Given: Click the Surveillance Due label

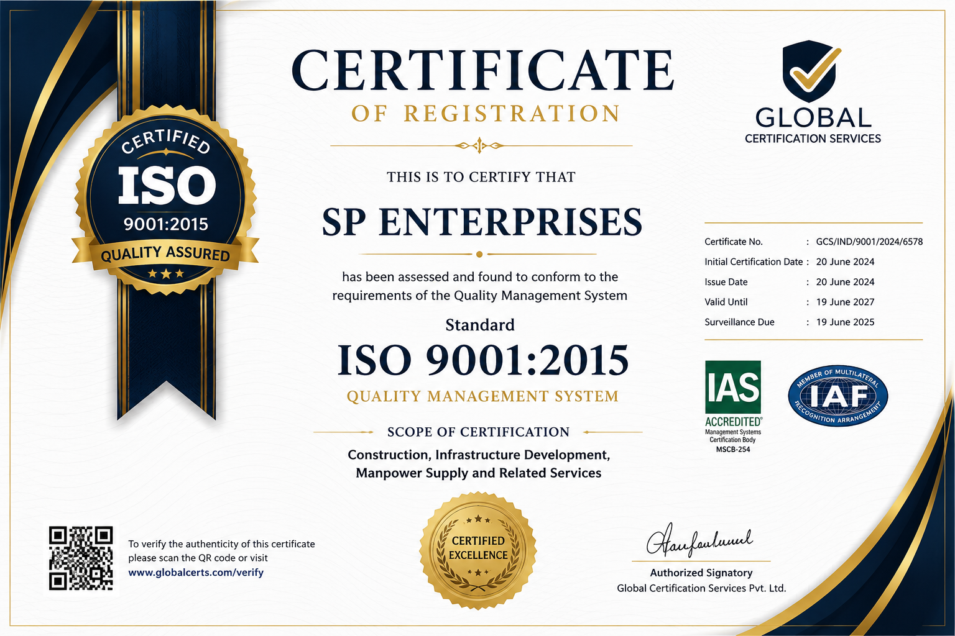Looking at the screenshot, I should point(739,322).
